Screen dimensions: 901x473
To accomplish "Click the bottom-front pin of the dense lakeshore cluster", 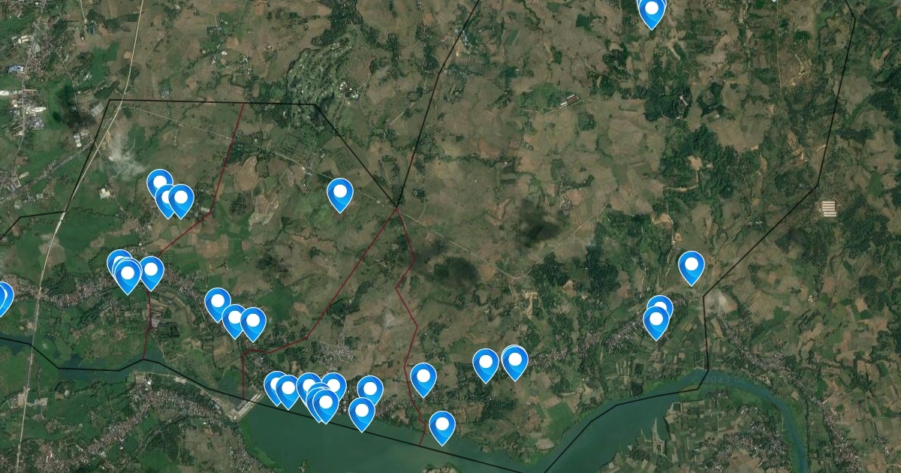I will pos(326,405).
